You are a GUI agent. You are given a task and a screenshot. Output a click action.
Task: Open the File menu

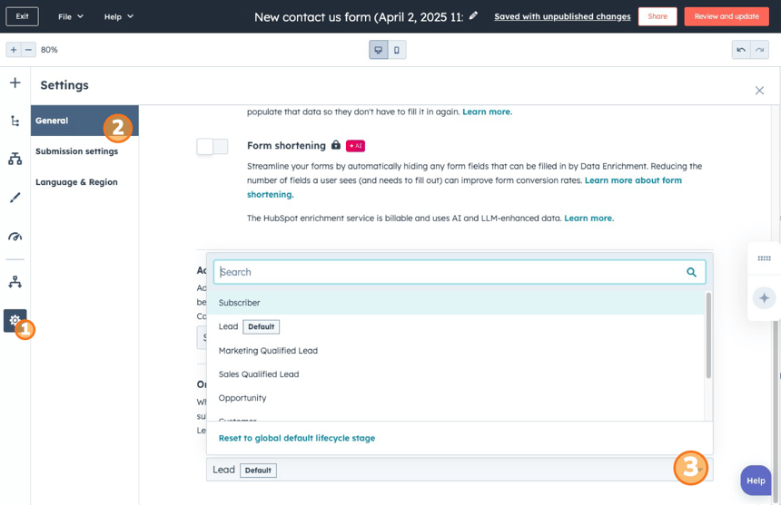coord(70,16)
